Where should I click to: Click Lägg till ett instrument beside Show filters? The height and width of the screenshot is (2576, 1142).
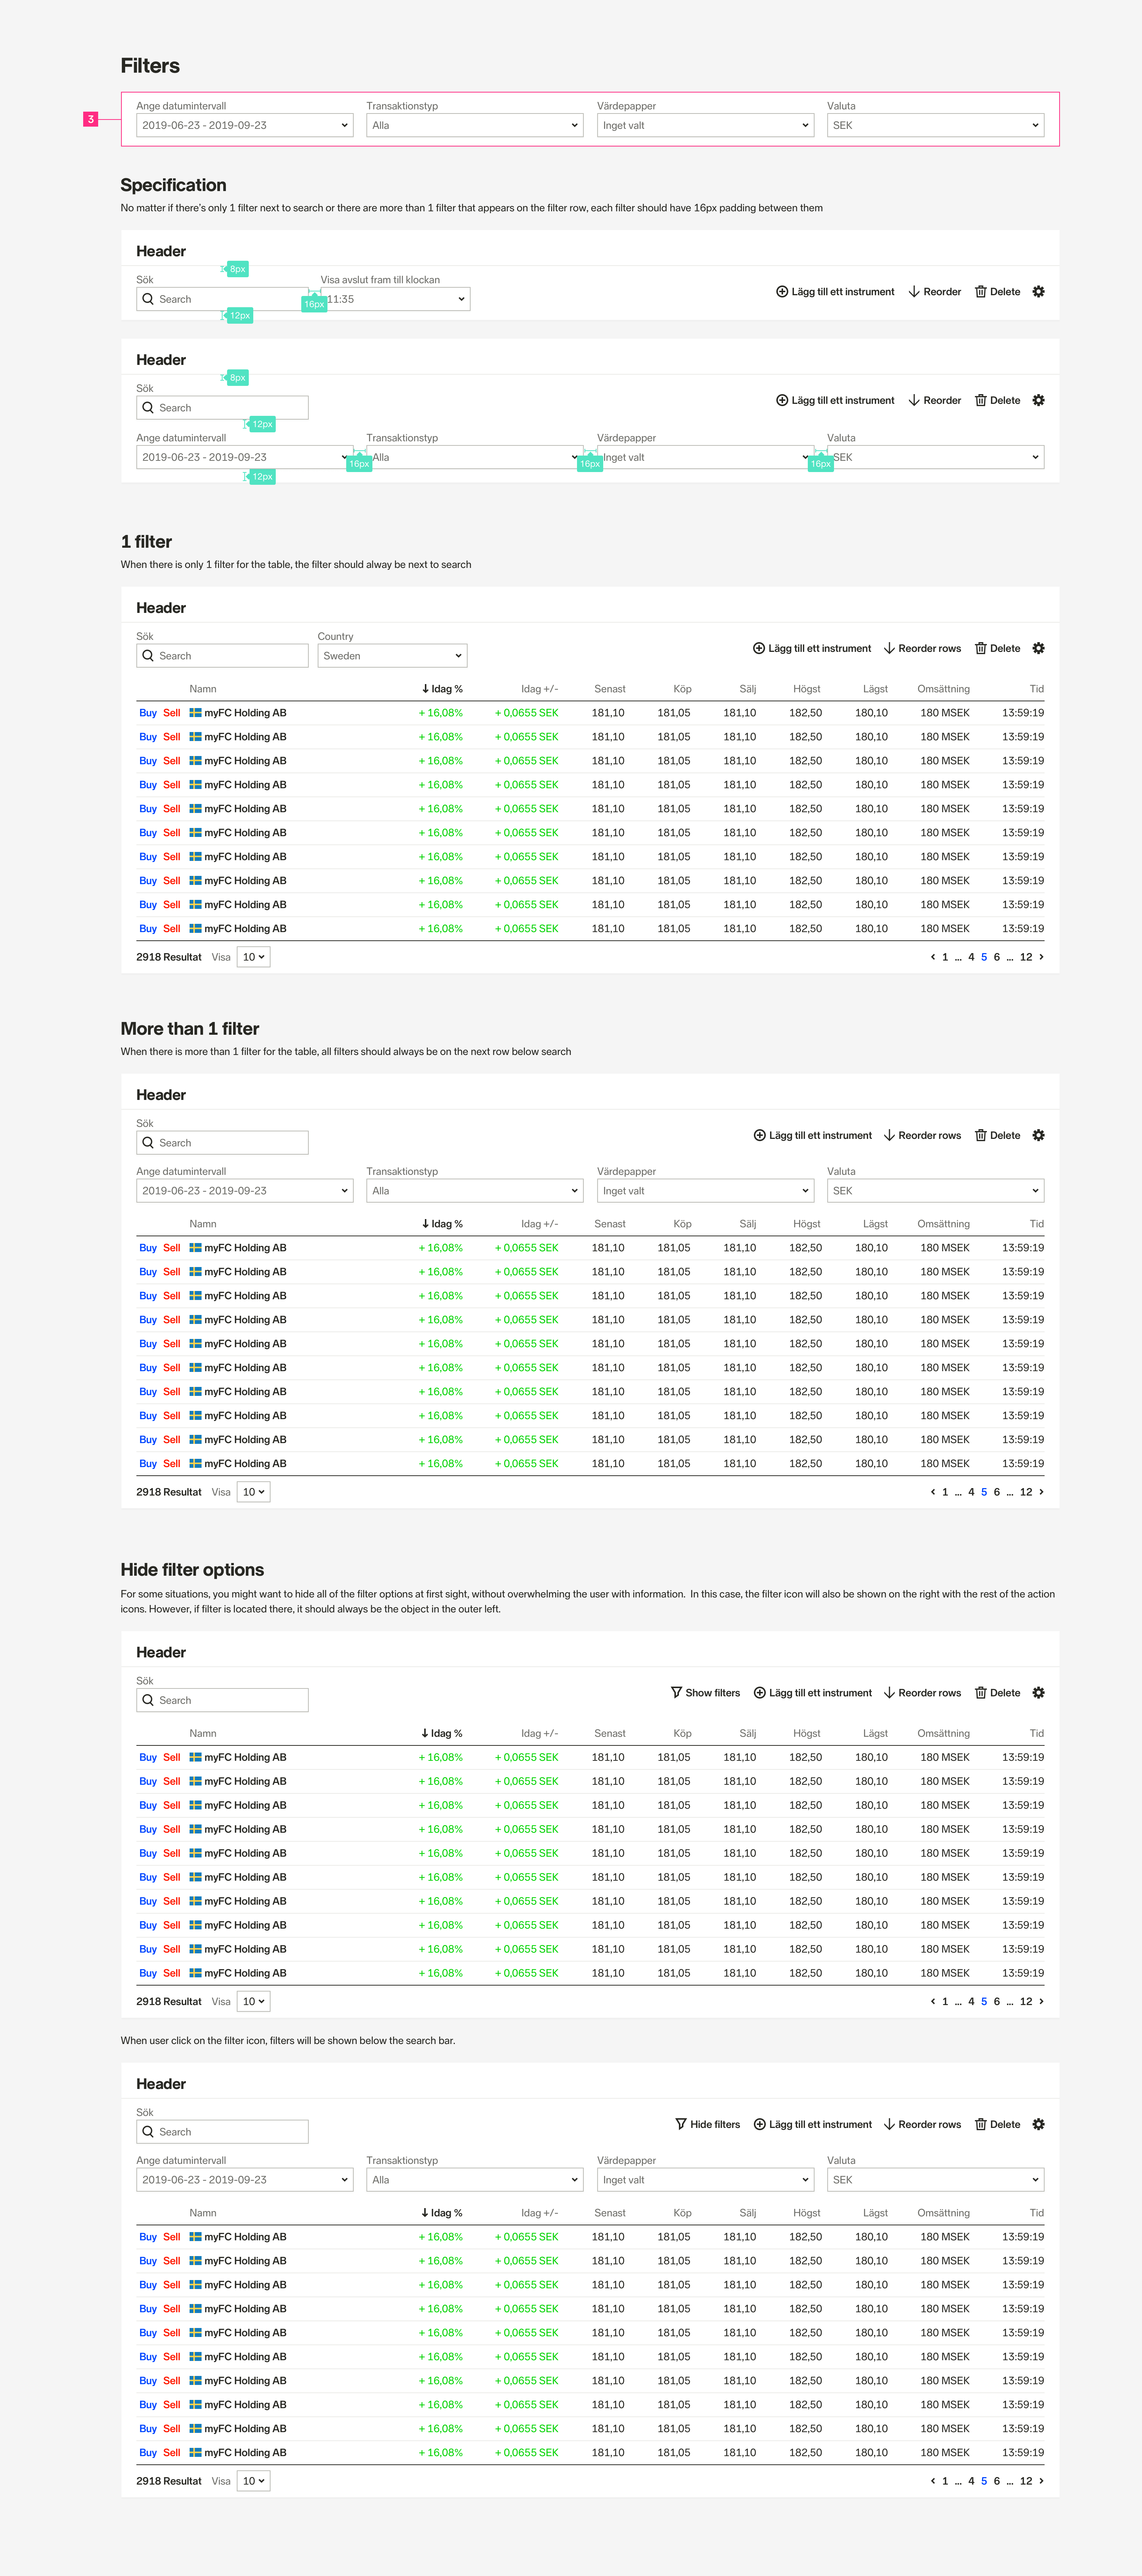(813, 1693)
